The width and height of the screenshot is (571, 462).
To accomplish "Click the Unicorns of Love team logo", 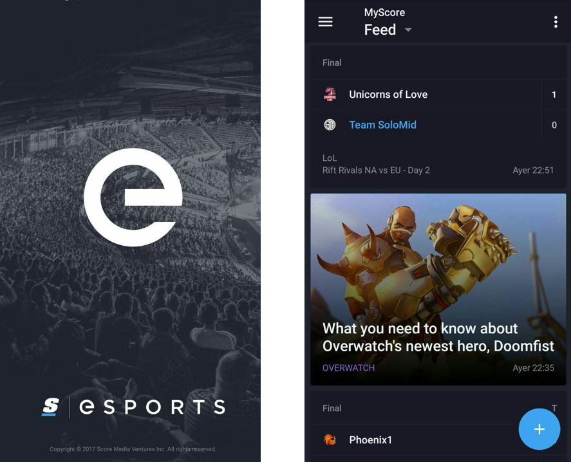I will coord(330,95).
